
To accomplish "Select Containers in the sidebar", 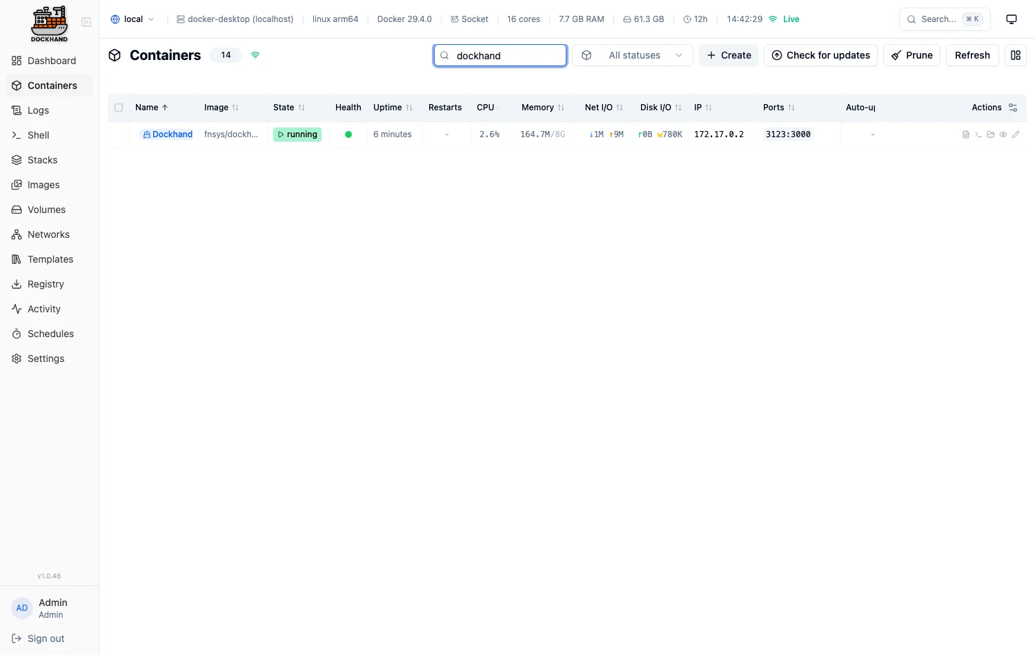I will 49,85.
